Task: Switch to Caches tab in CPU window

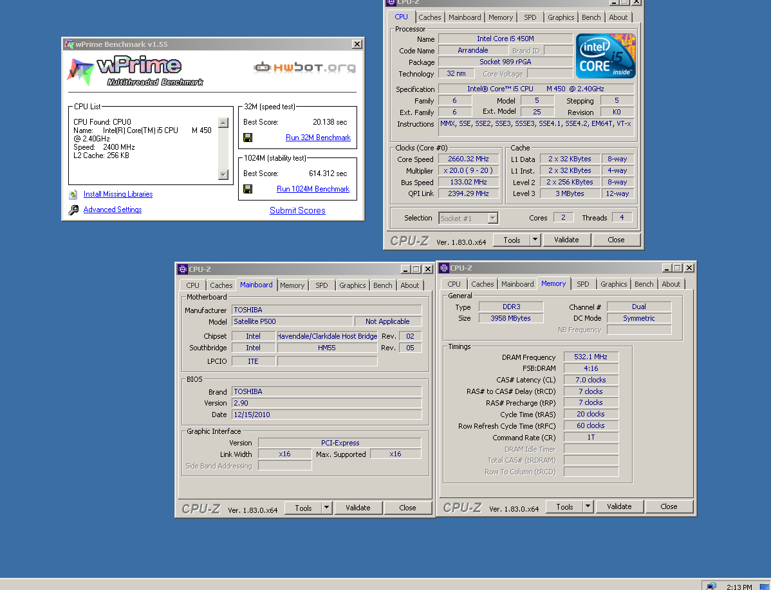Action: coord(430,17)
